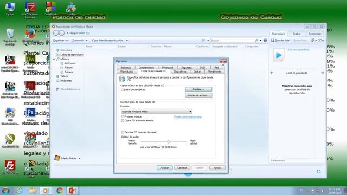Click the forward navigation arrow in Media Player
Image resolution: width=347 pixels, height=195 pixels.
[62, 33]
